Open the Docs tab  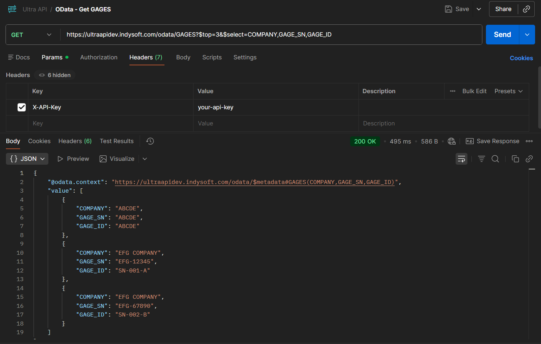pyautogui.click(x=19, y=57)
